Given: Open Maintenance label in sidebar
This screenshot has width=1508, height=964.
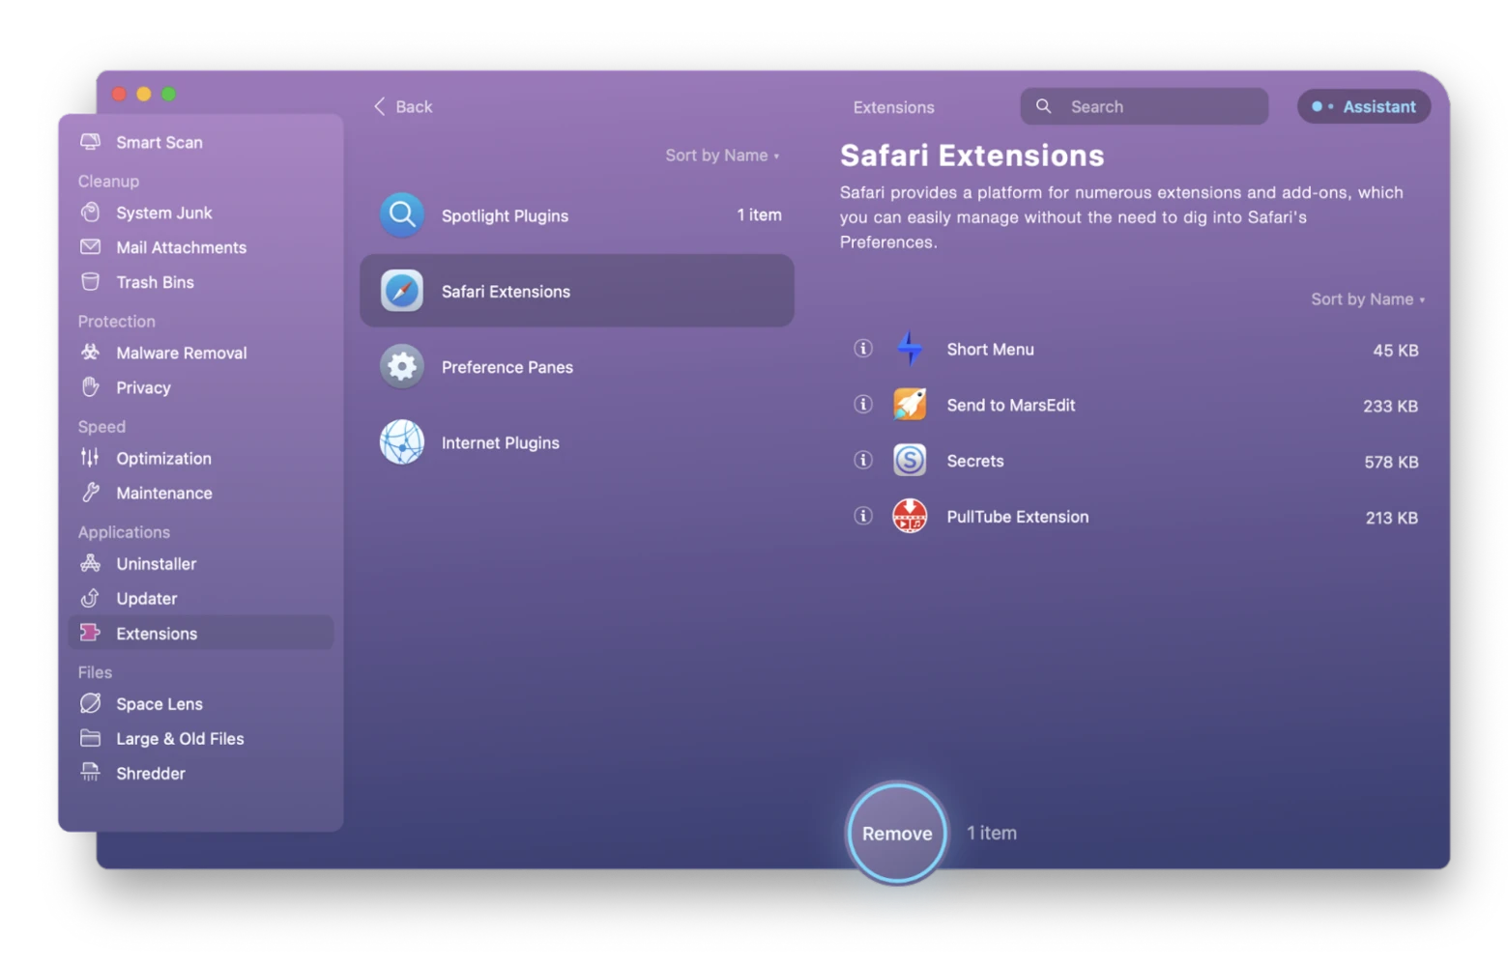Looking at the screenshot, I should point(164,493).
